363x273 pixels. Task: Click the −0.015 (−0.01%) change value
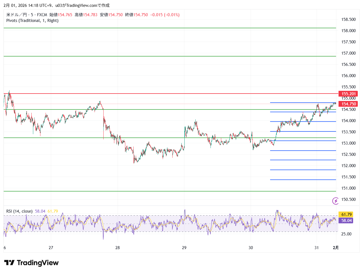[x=165, y=15]
